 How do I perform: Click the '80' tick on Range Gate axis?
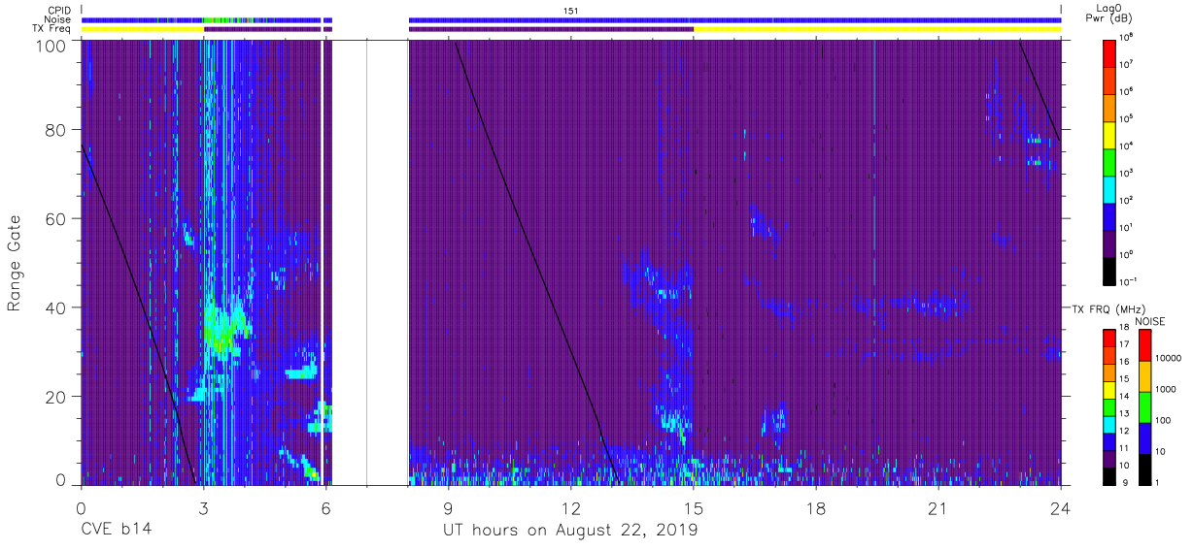click(x=57, y=129)
